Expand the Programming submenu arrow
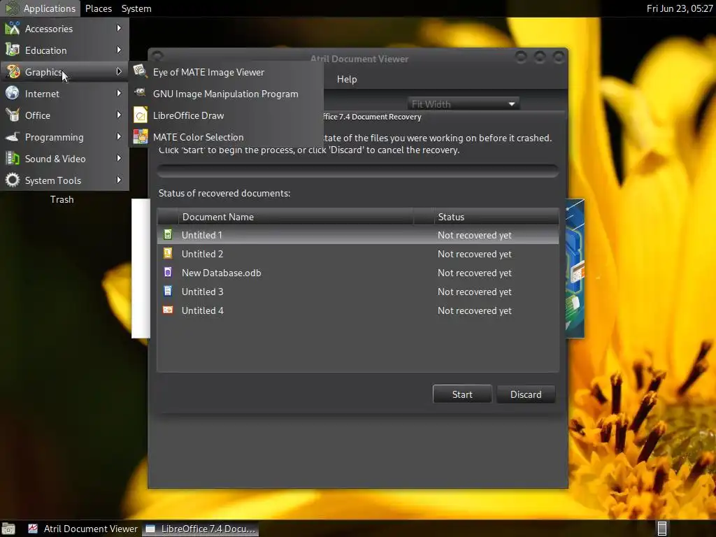 pos(119,136)
